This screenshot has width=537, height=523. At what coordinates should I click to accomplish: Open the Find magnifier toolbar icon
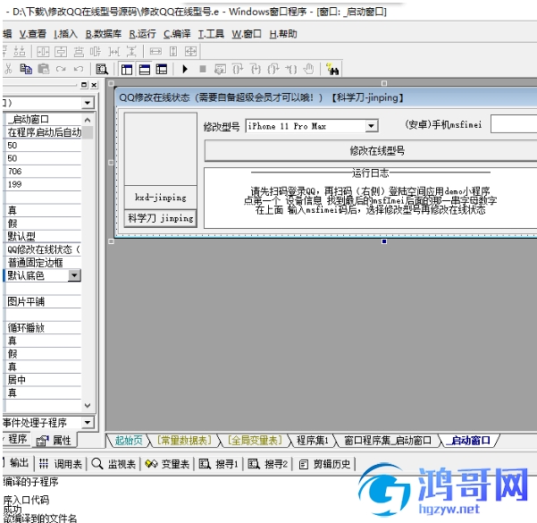(102, 69)
